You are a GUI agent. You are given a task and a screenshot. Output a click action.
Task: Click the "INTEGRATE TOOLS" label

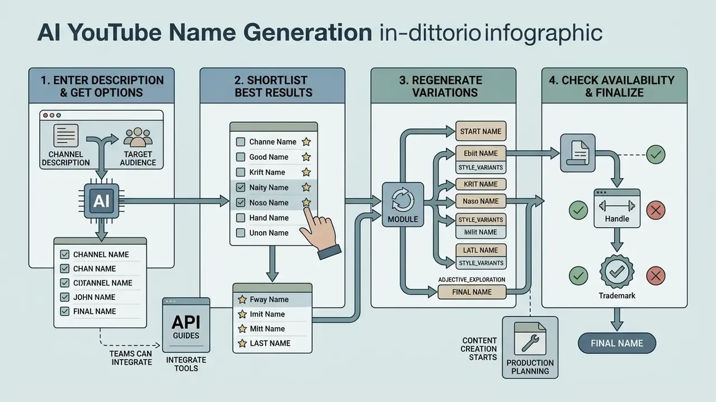coord(186,364)
